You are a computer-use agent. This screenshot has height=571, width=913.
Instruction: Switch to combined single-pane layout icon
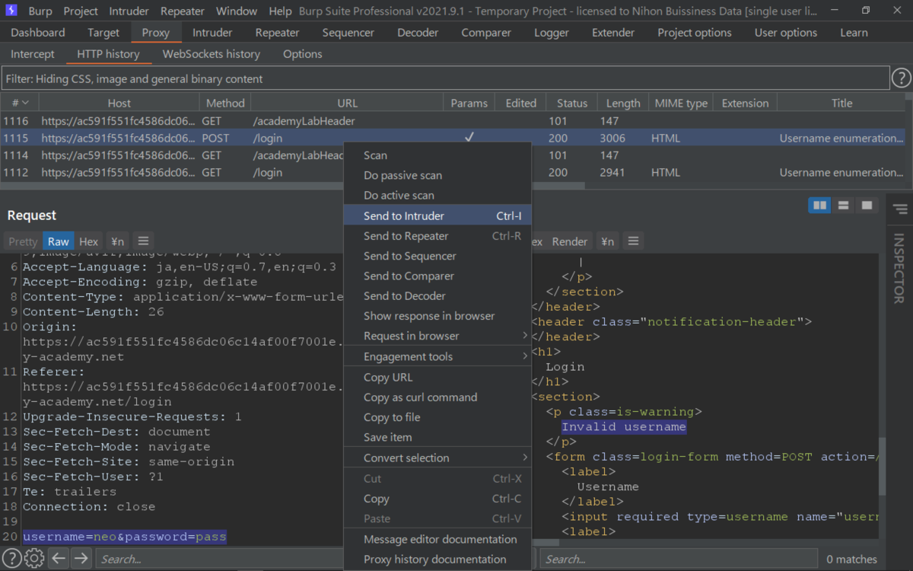(x=866, y=206)
